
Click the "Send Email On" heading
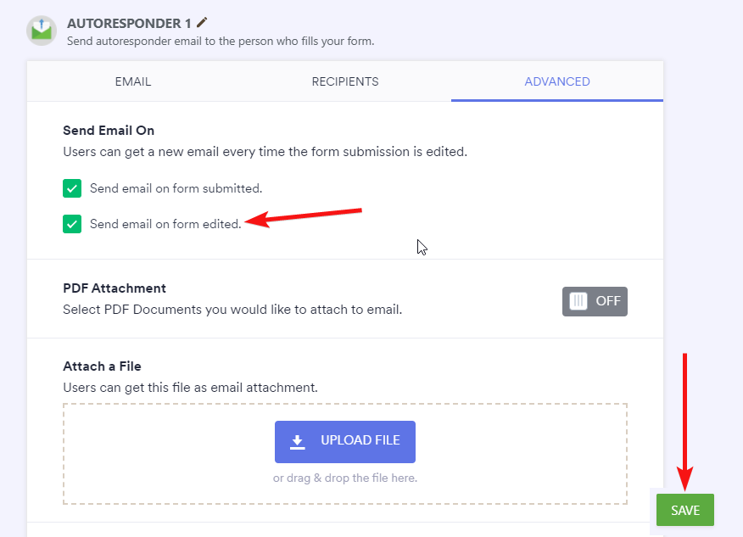[109, 131]
